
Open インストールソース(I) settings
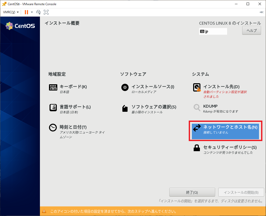point(153,87)
